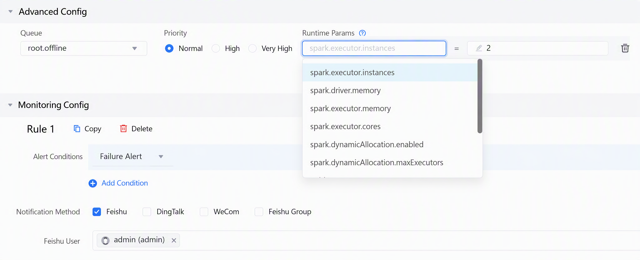Enable the DingTalk notification checkbox
The width and height of the screenshot is (640, 260).
[x=147, y=212]
